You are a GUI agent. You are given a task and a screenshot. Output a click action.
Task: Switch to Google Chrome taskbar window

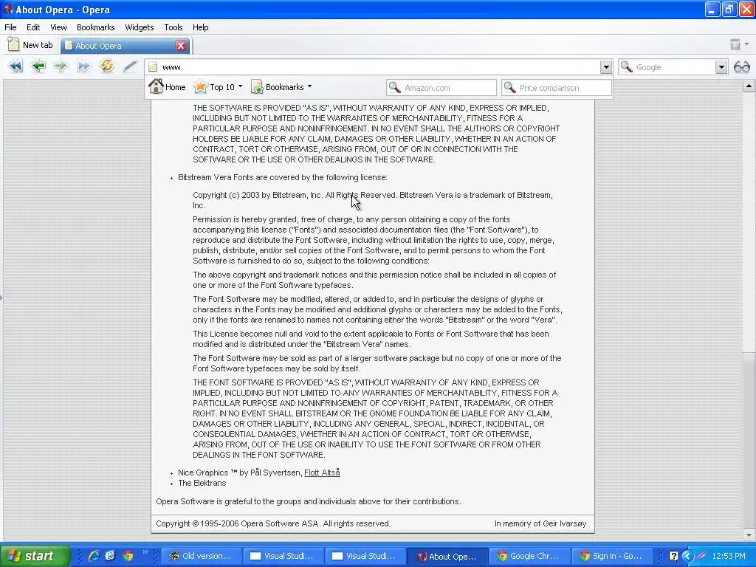click(529, 556)
